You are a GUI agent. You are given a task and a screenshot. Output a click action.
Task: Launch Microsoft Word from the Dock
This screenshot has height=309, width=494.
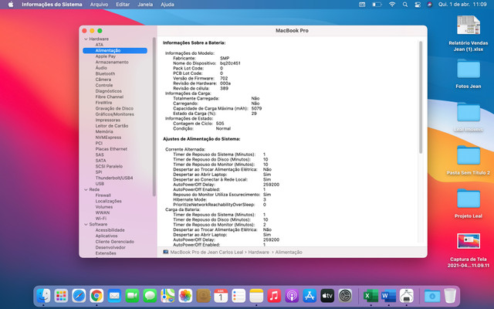coord(389,296)
